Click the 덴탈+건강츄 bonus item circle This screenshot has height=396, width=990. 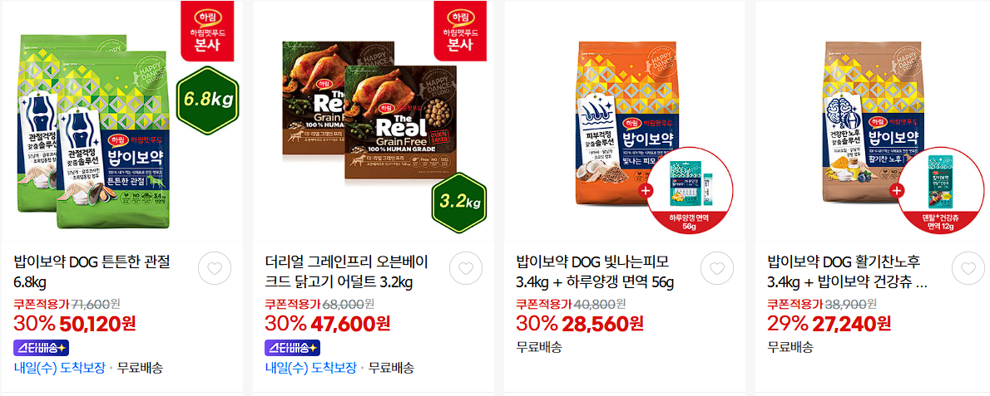point(940,191)
